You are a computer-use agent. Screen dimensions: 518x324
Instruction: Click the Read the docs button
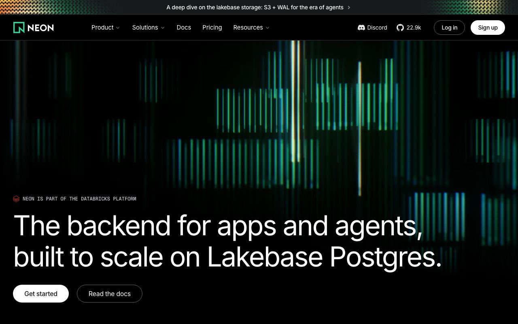(110, 294)
